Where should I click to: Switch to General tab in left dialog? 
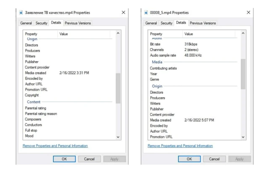point(26,23)
